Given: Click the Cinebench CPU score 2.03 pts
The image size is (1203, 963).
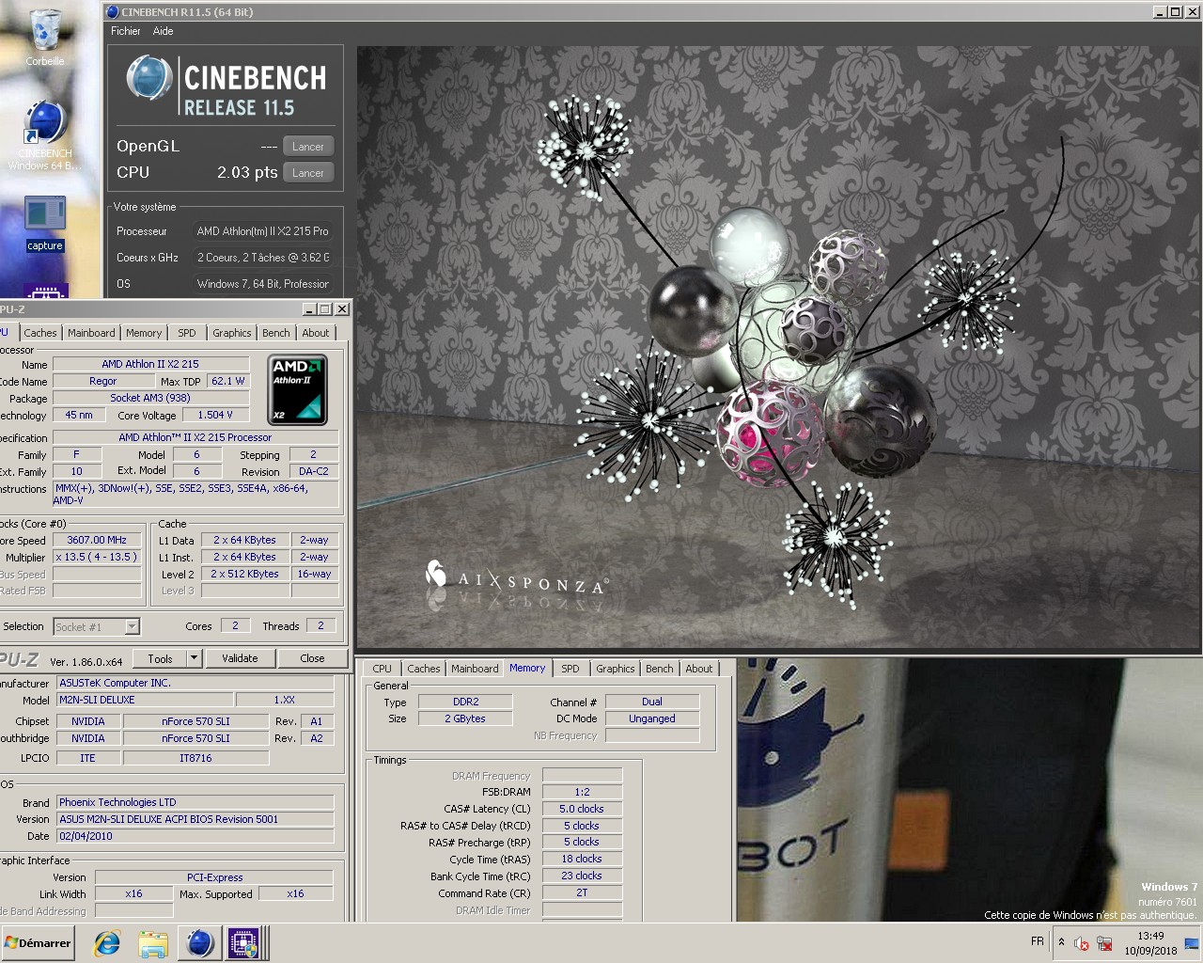Looking at the screenshot, I should [247, 173].
